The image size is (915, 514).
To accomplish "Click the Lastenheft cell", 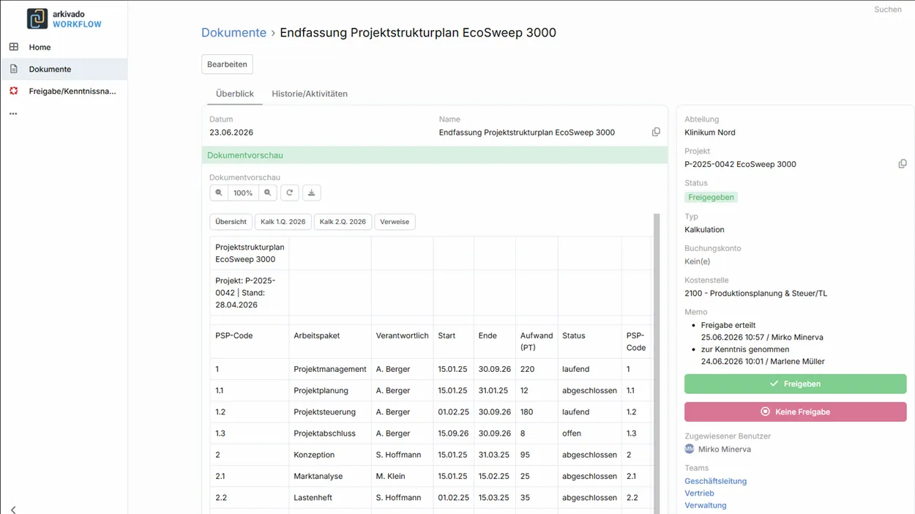I will coord(330,497).
